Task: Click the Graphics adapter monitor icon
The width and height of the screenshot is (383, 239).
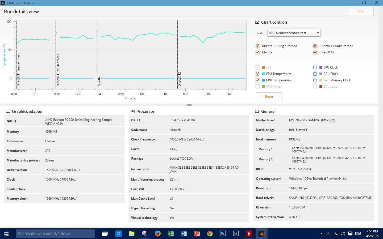Action: (x=8, y=112)
